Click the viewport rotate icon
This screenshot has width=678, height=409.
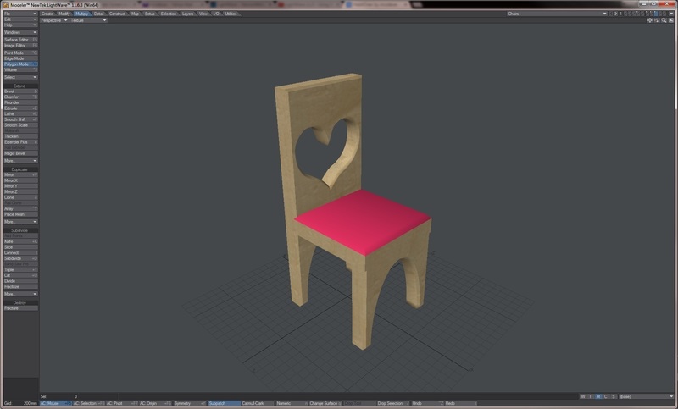[657, 20]
